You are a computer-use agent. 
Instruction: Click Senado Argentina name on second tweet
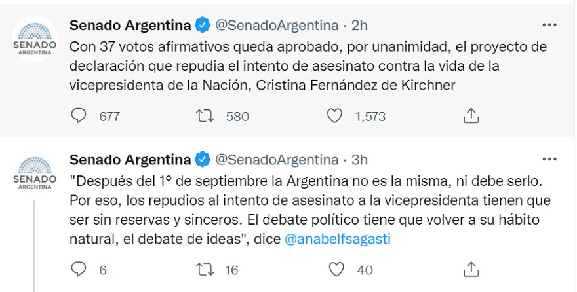coord(130,160)
